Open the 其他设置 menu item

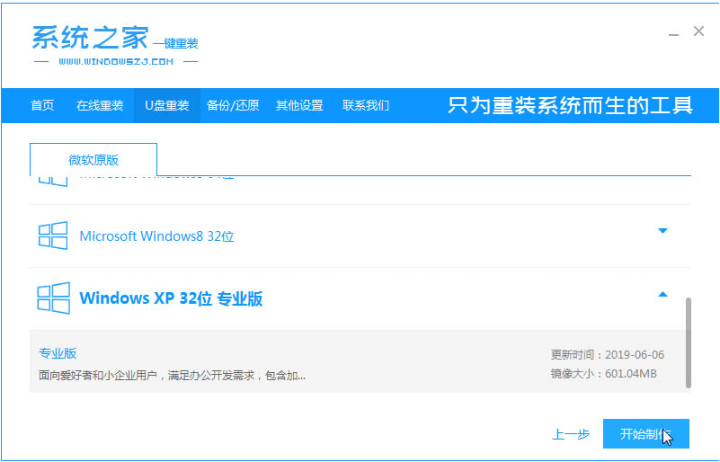click(299, 105)
